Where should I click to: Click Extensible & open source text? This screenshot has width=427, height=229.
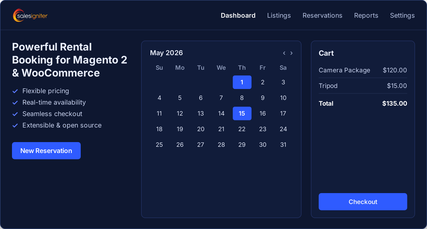(62, 125)
